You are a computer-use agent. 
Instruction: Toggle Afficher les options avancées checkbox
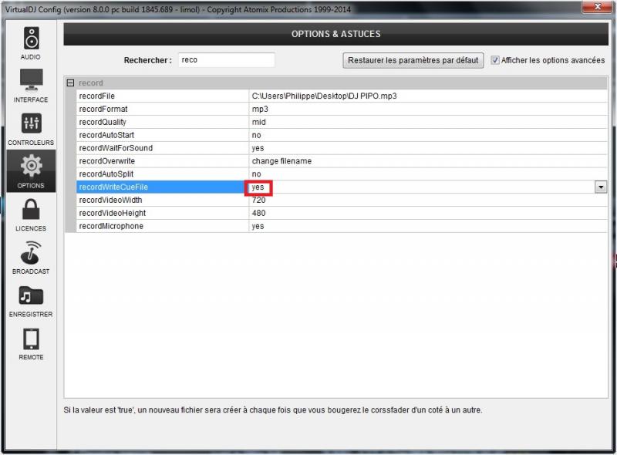pyautogui.click(x=495, y=60)
